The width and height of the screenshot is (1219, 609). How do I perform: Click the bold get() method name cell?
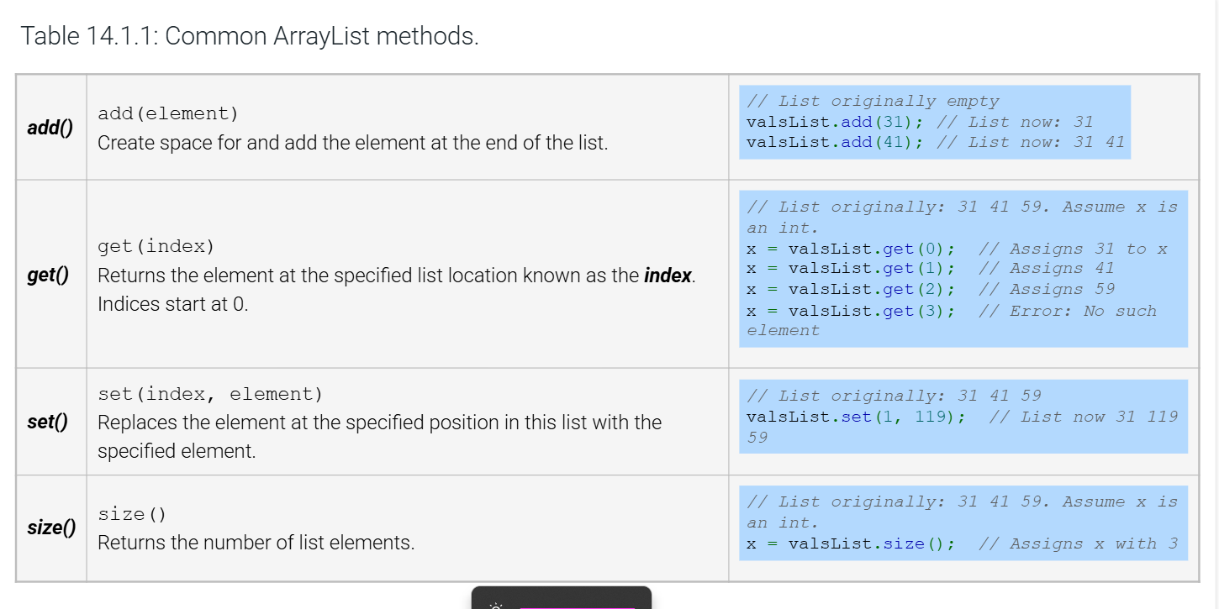pos(50,275)
